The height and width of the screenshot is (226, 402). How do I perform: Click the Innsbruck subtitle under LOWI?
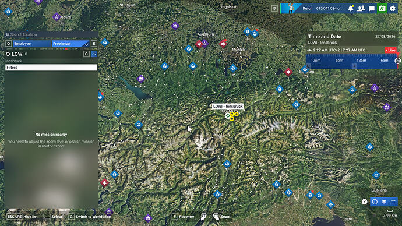tap(13, 61)
